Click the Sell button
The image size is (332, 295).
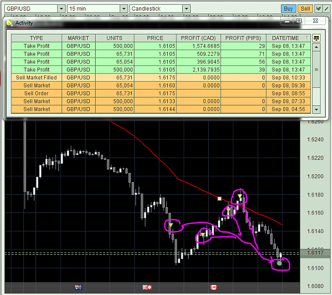pos(305,8)
